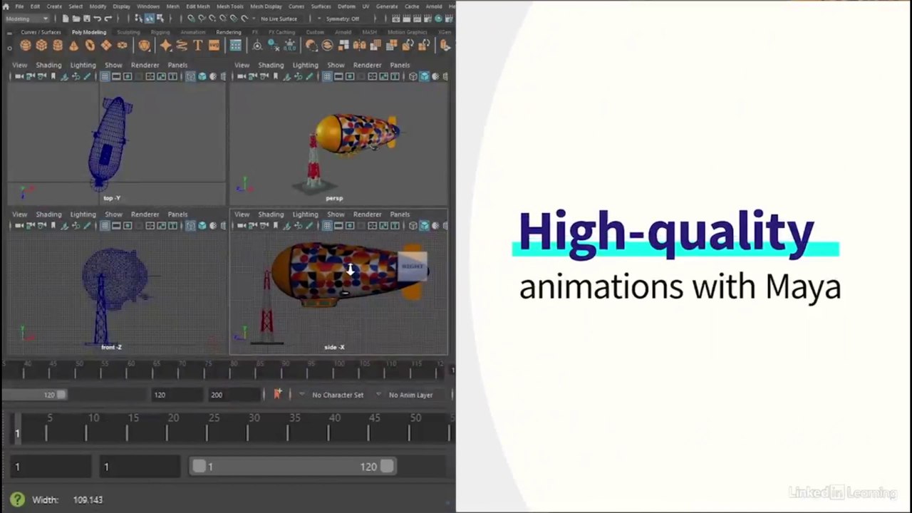Open the Modeling menu set dropdown
Screen dimensions: 912x513
(x=27, y=19)
